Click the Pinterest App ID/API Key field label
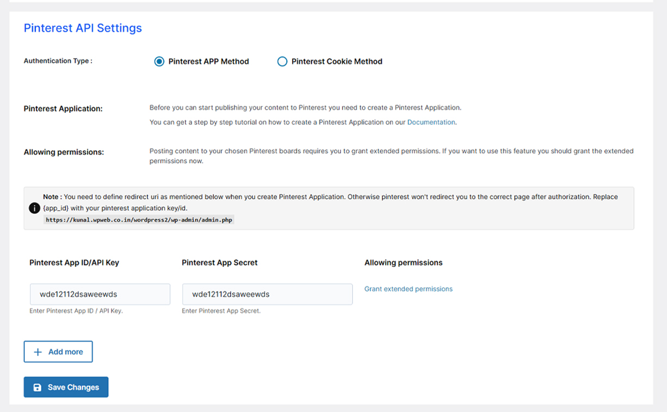The image size is (667, 412). click(74, 263)
